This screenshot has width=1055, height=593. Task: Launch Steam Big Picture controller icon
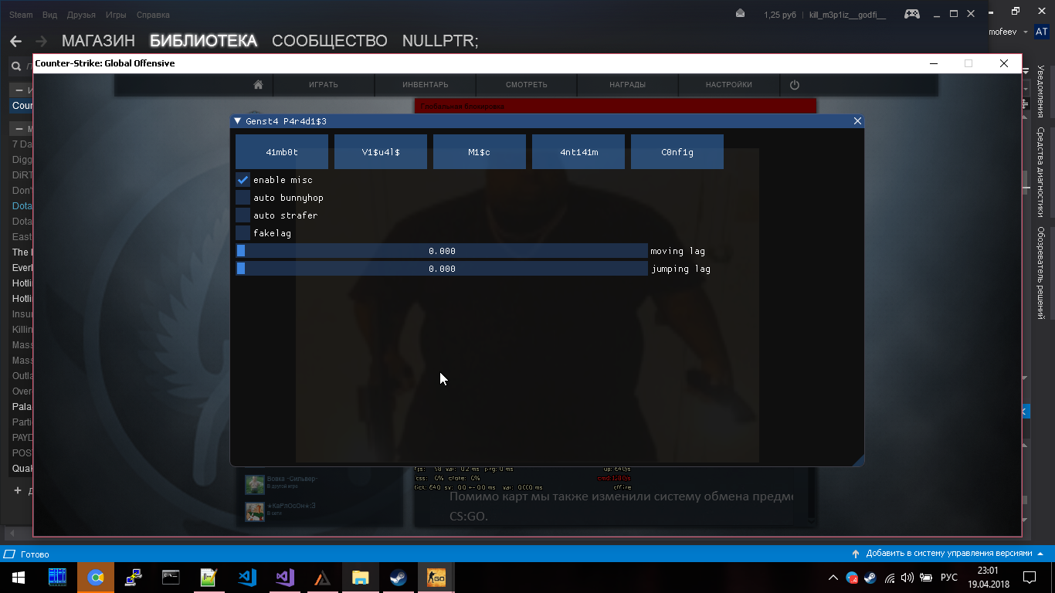(912, 14)
